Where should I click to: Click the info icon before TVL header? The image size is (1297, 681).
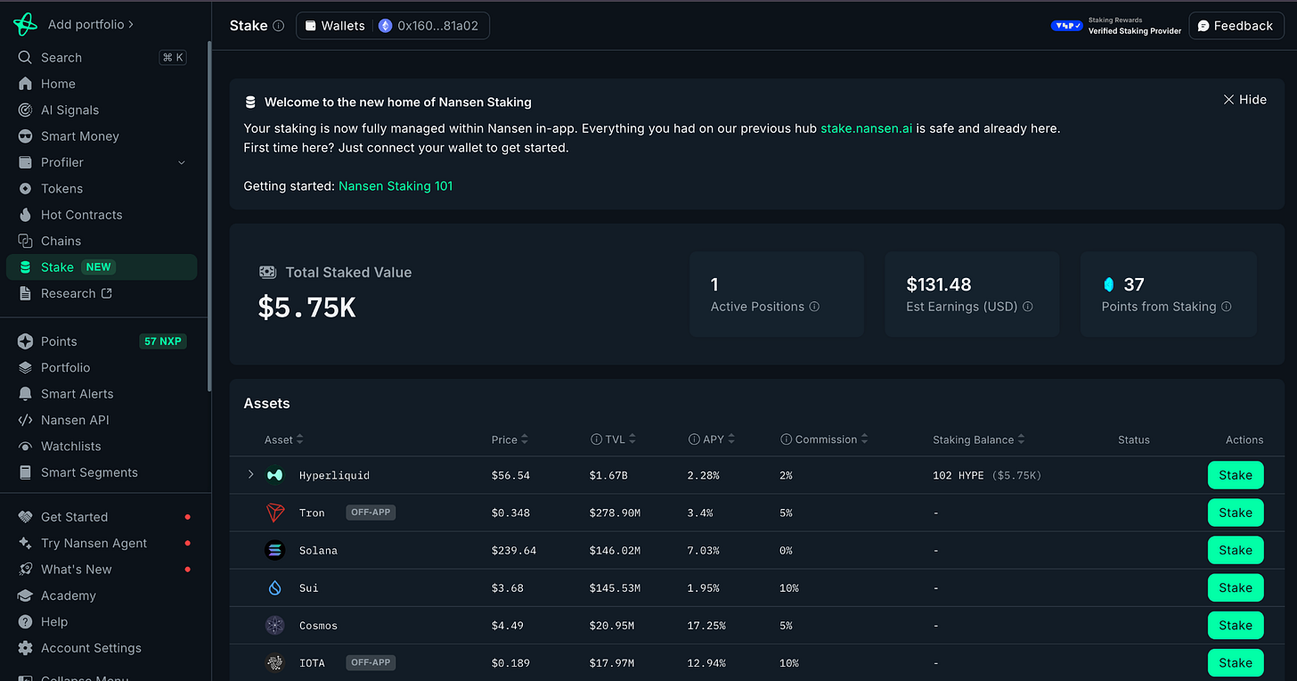[596, 439]
